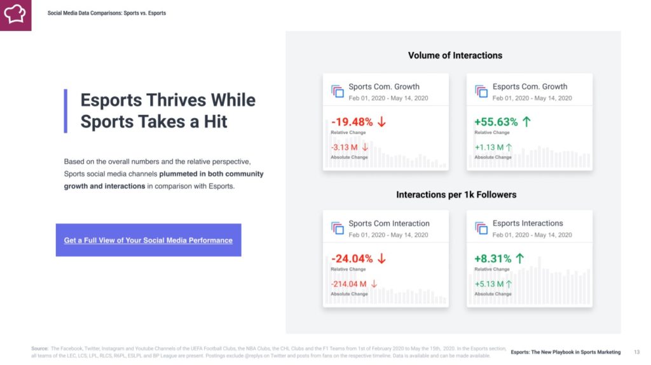The width and height of the screenshot is (651, 365).
Task: Click the Sports Com. Growth card icon
Action: point(337,91)
